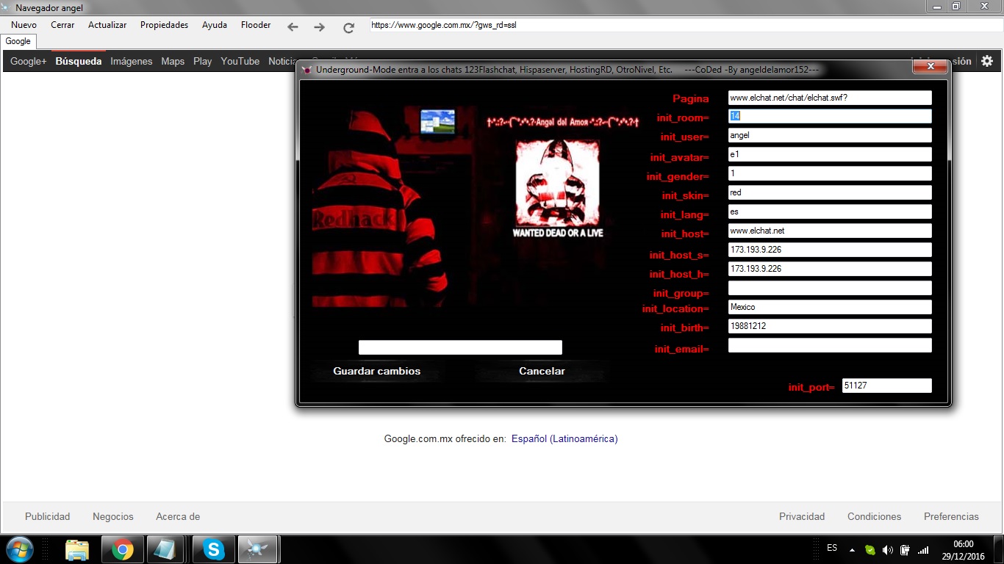Click the Cancelar button
This screenshot has height=564, width=1004.
tap(542, 371)
